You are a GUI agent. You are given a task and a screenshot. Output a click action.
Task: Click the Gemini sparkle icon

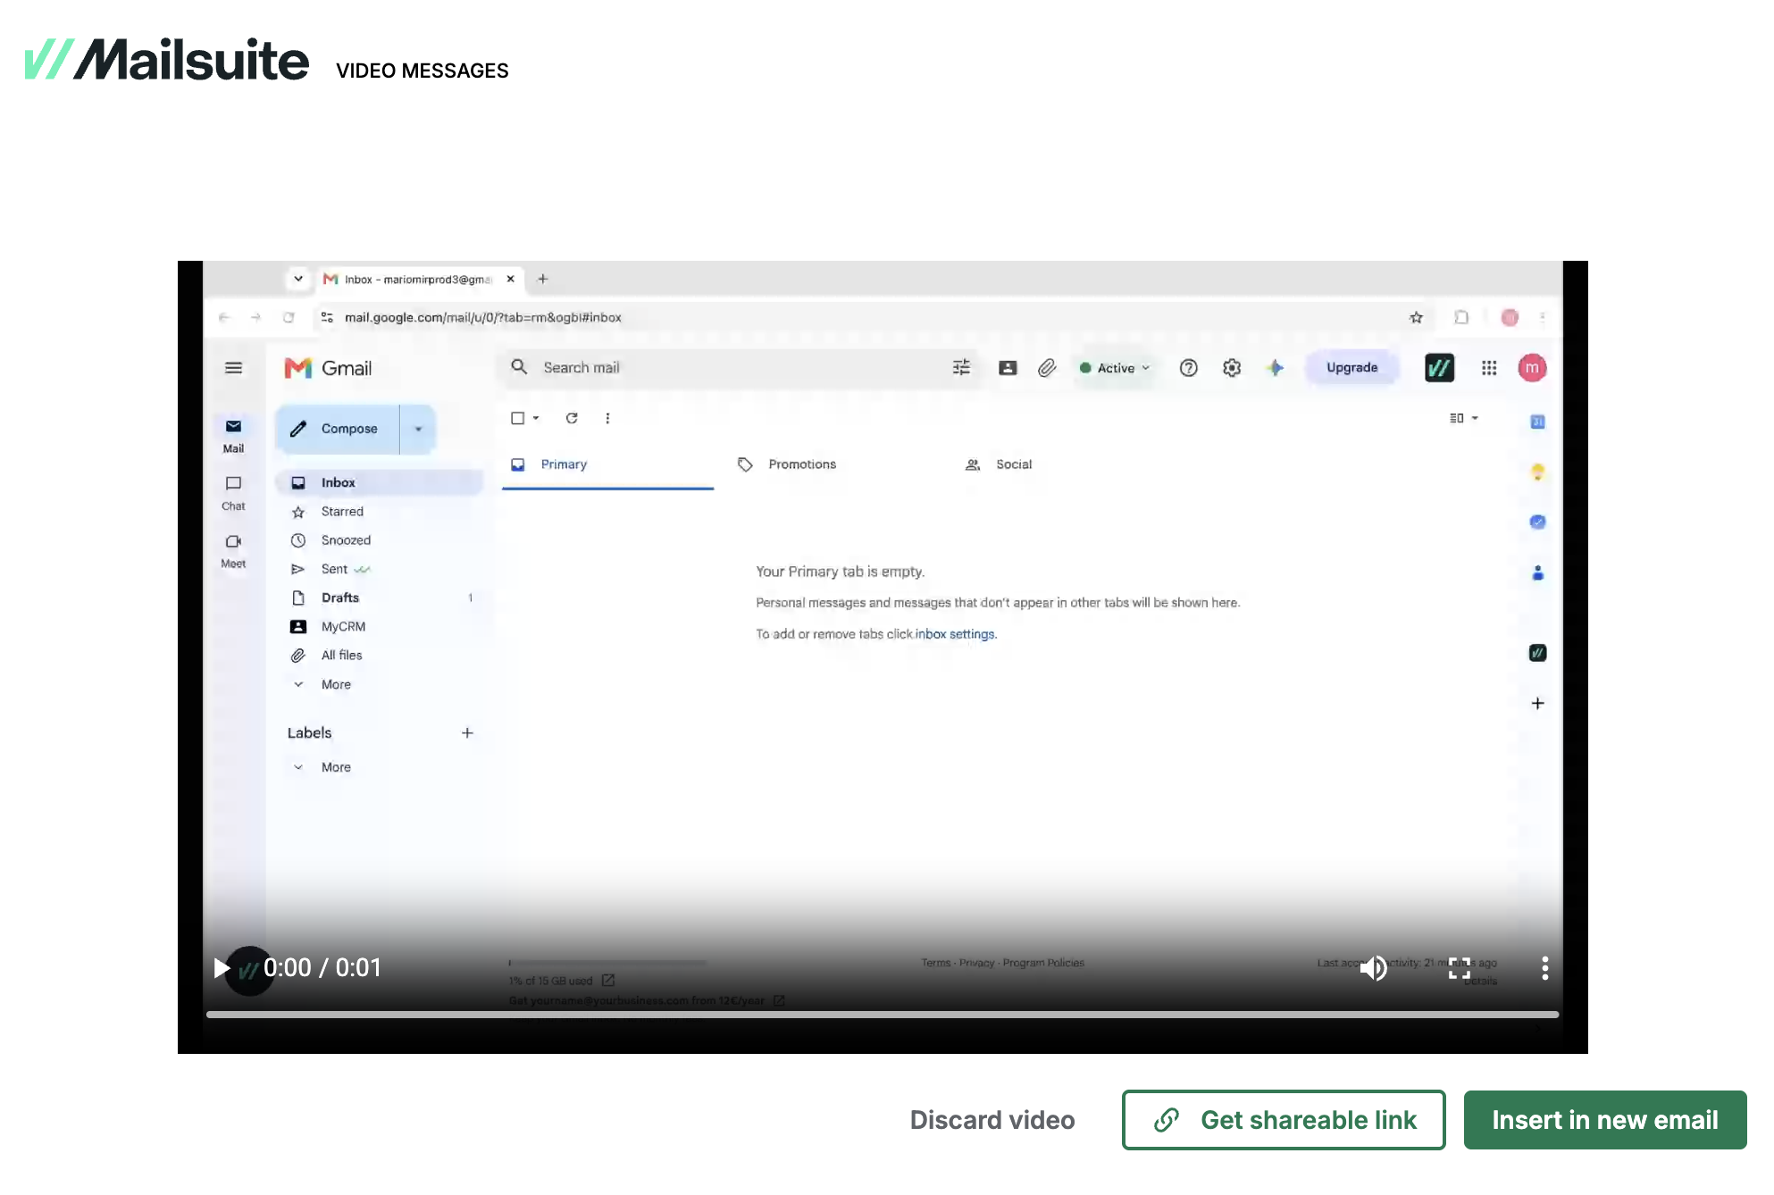click(1276, 368)
